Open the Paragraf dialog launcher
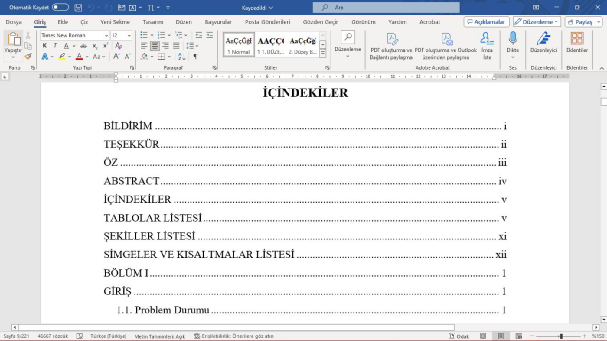This screenshot has height=341, width=607. (214, 67)
